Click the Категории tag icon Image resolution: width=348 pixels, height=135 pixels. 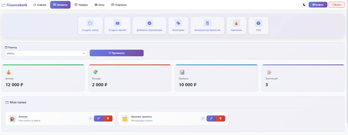coord(178,23)
